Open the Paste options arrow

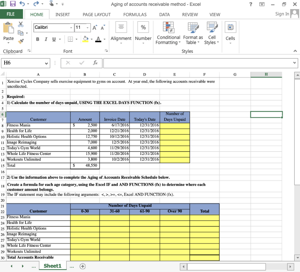point(8,43)
